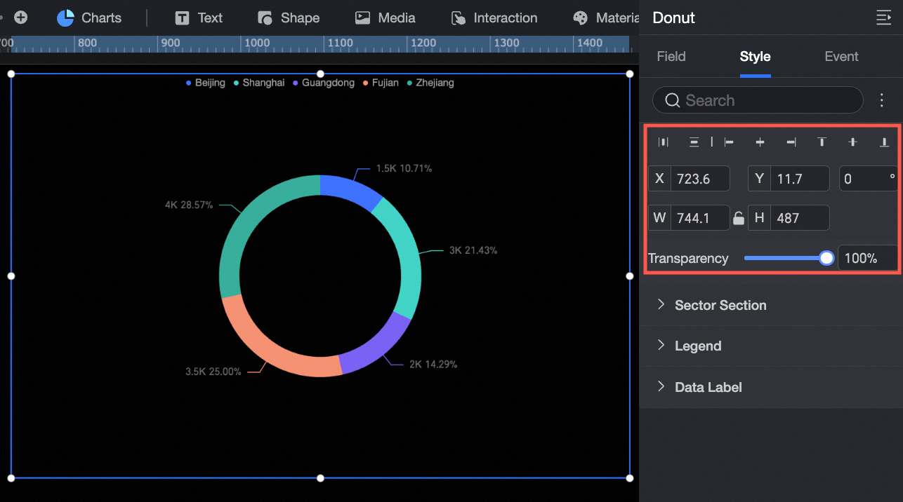Click the Transparency slider handle

point(826,258)
